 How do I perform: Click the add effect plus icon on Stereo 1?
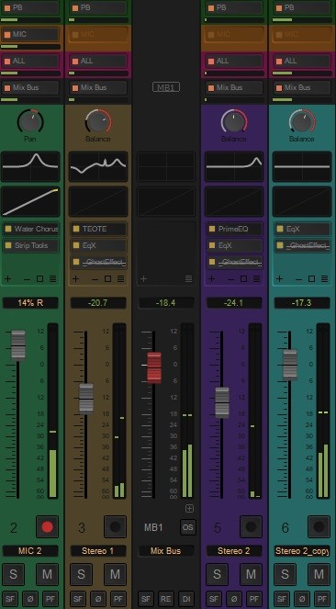(x=75, y=279)
